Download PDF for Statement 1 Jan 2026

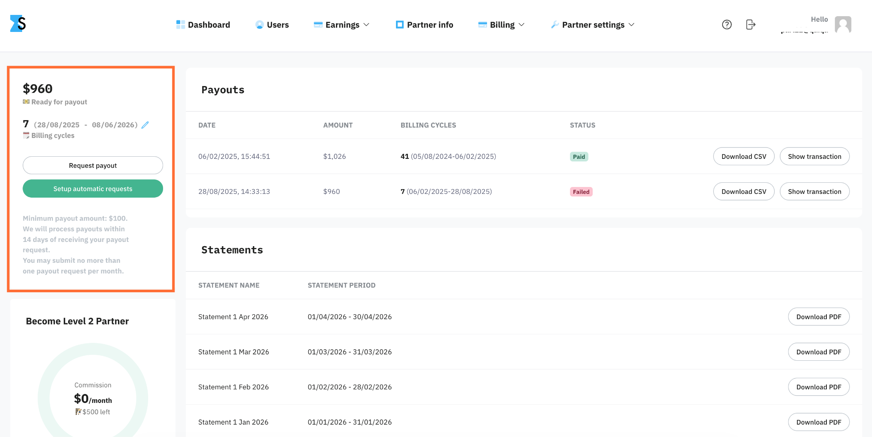819,422
